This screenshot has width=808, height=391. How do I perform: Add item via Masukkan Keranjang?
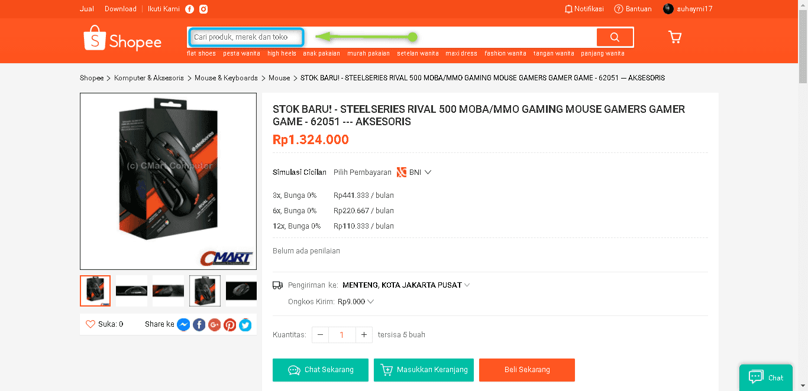(424, 370)
